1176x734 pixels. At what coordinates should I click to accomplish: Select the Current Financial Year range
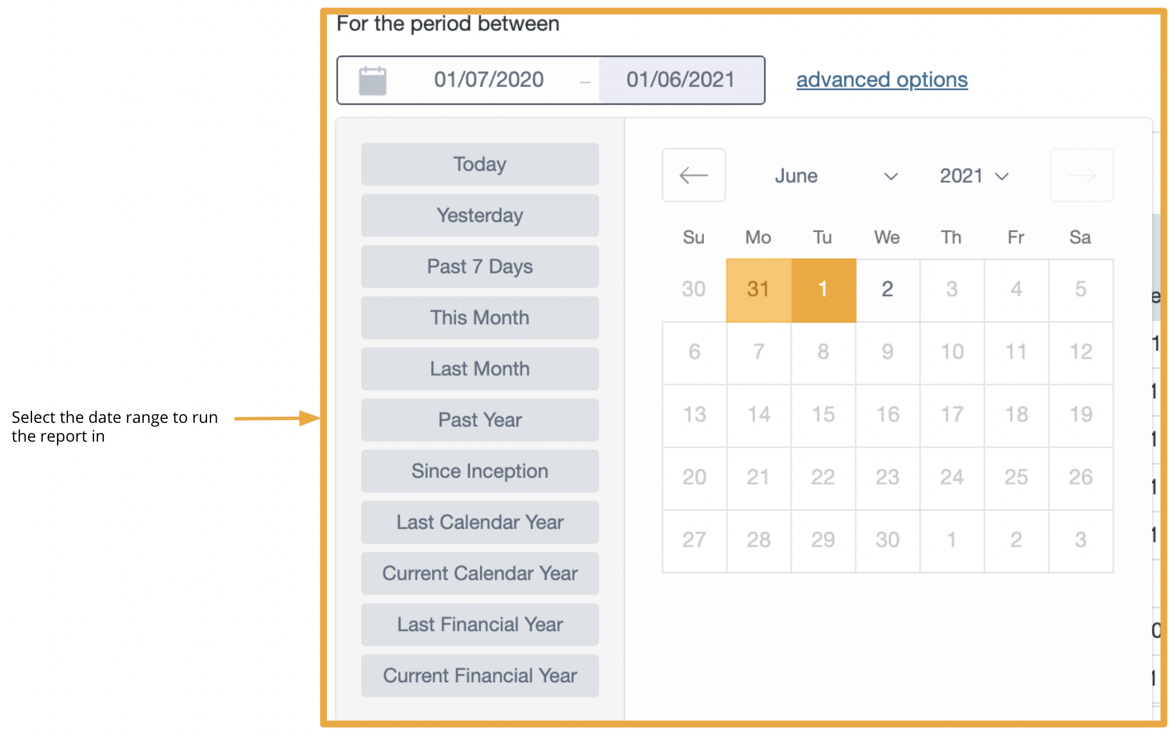point(480,675)
